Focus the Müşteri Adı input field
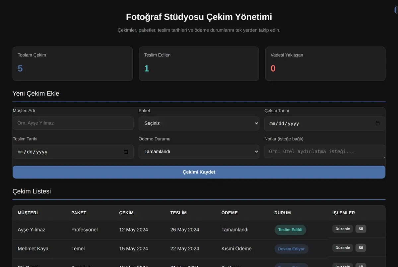The image size is (398, 267). pyautogui.click(x=73, y=123)
